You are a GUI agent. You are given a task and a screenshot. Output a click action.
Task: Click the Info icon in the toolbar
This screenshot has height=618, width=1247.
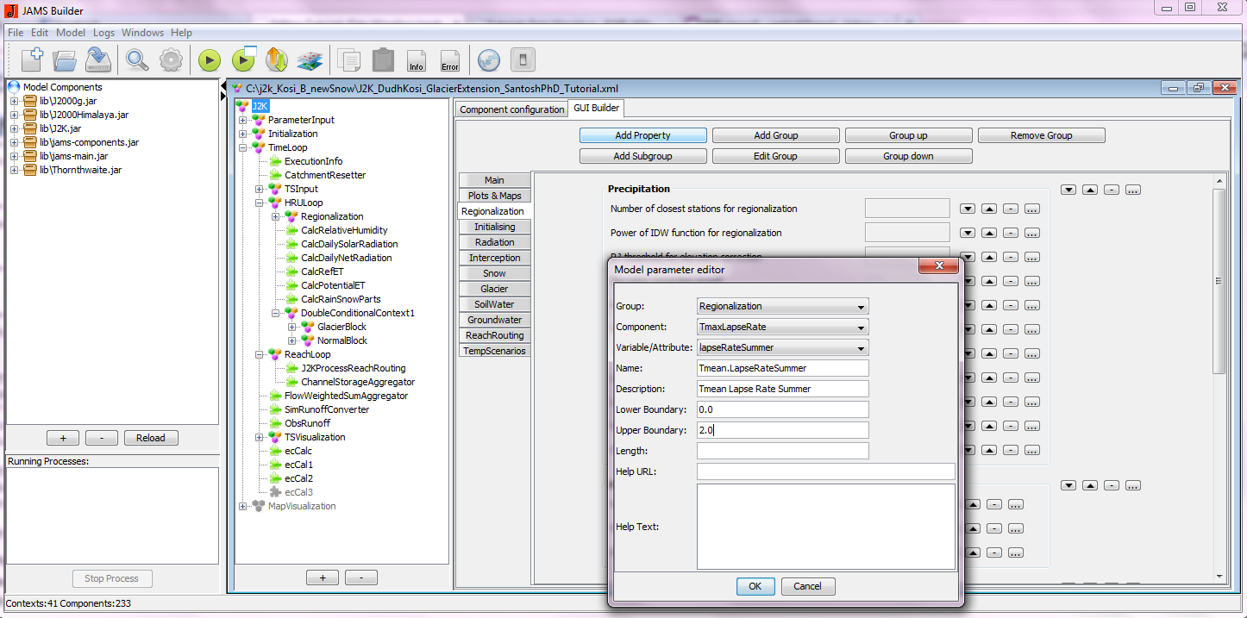click(x=417, y=59)
